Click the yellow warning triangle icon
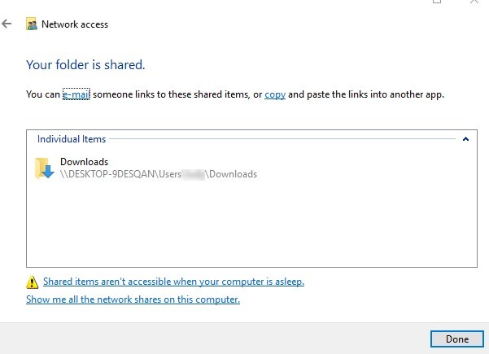The image size is (489, 354). (x=32, y=282)
